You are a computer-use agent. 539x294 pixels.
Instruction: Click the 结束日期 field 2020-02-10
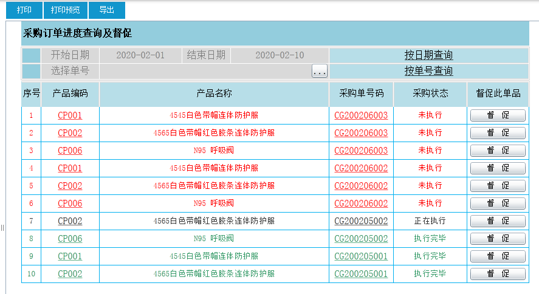(x=280, y=55)
